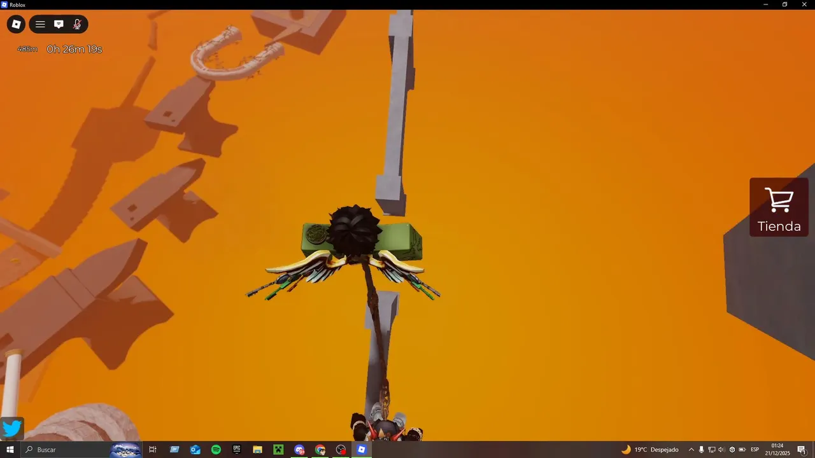The height and width of the screenshot is (458, 815).
Task: Open Task View on the taskbar
Action: [x=153, y=450]
